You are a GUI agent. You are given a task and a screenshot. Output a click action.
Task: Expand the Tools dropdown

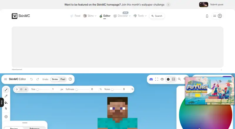pos(140,16)
